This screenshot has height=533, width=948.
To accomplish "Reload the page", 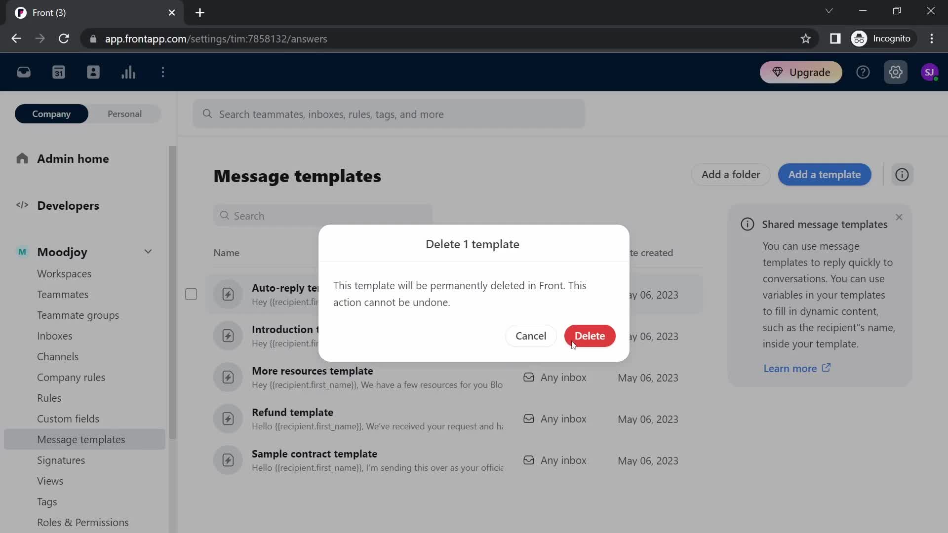I will coord(64,38).
